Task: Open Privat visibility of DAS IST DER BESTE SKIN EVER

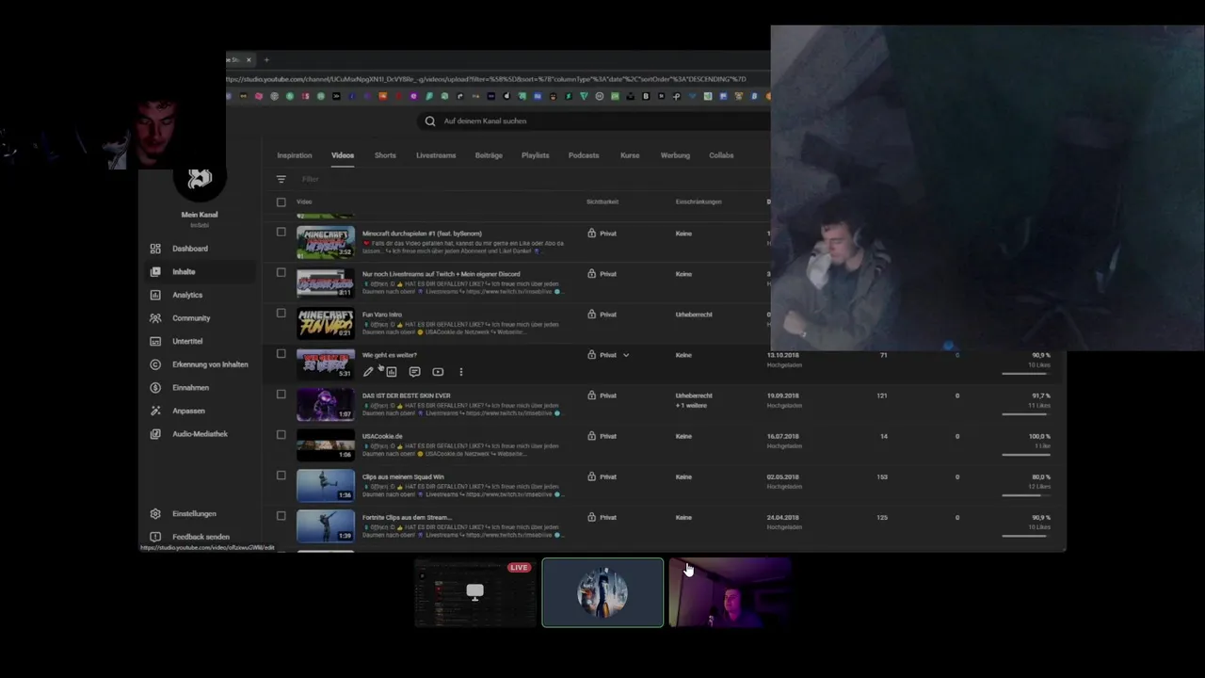Action: click(607, 395)
